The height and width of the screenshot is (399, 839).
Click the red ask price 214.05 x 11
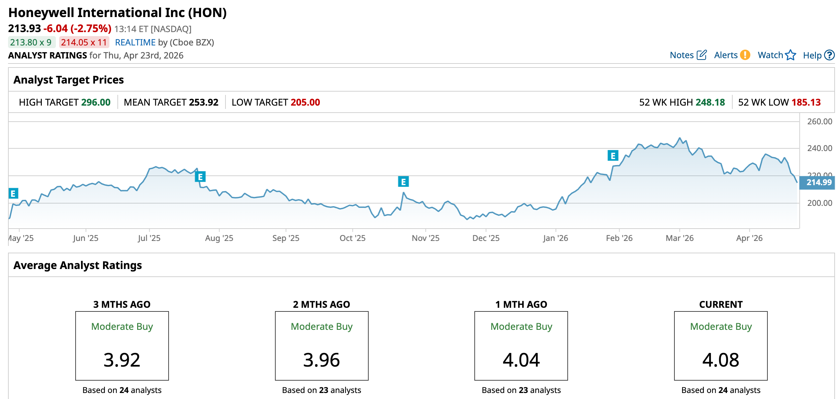coord(84,42)
